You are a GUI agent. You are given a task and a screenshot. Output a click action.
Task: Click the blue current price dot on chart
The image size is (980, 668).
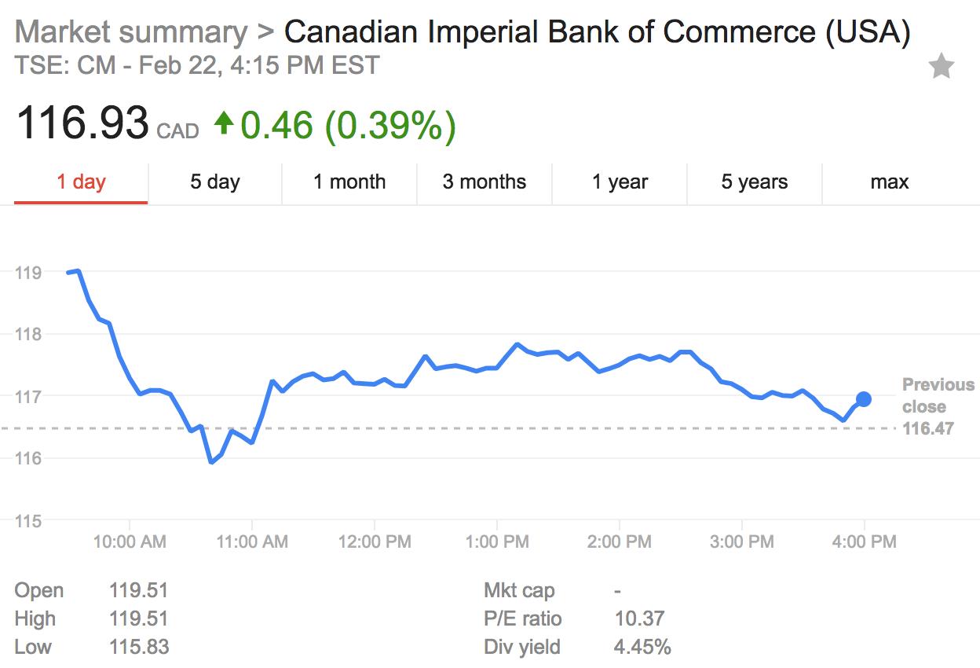864,399
